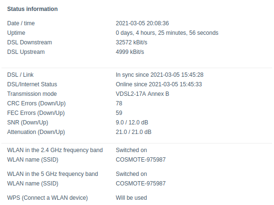Click the uptime value 0 days, 4 hours
This screenshot has height=205, width=274.
click(167, 33)
